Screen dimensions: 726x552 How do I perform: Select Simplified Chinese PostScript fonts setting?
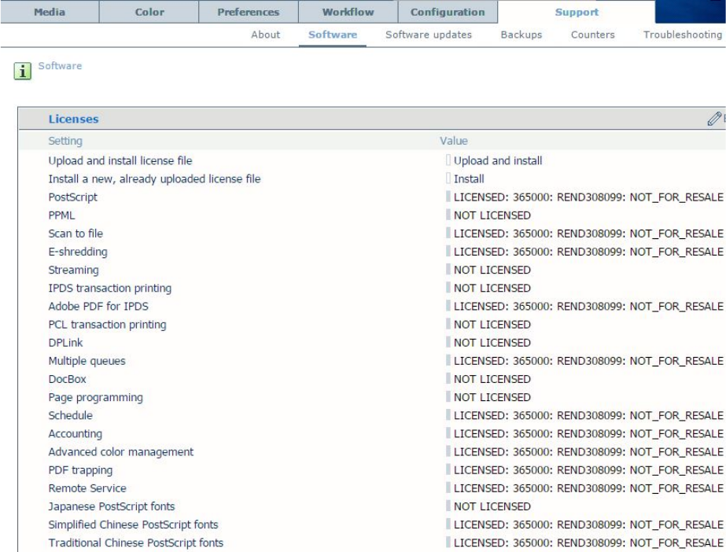[x=133, y=524]
